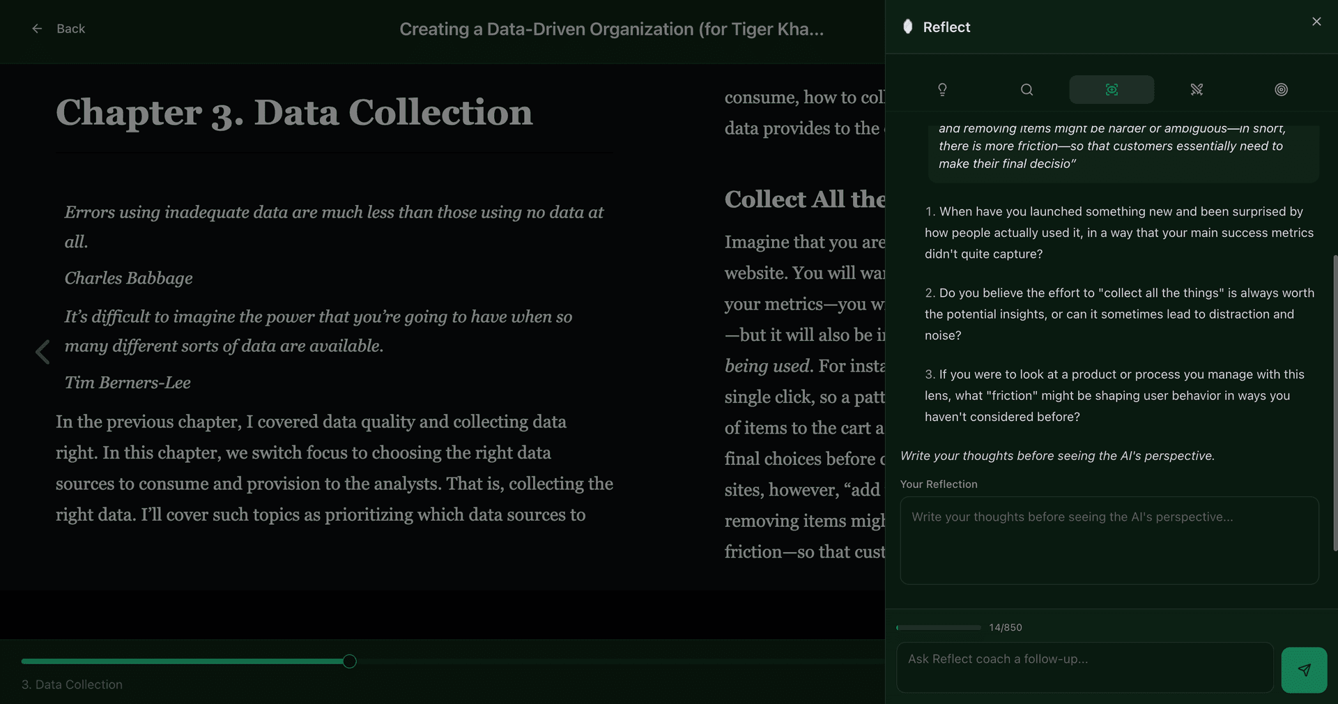Open the lightbulb insights tab
This screenshot has height=704, width=1338.
(942, 89)
